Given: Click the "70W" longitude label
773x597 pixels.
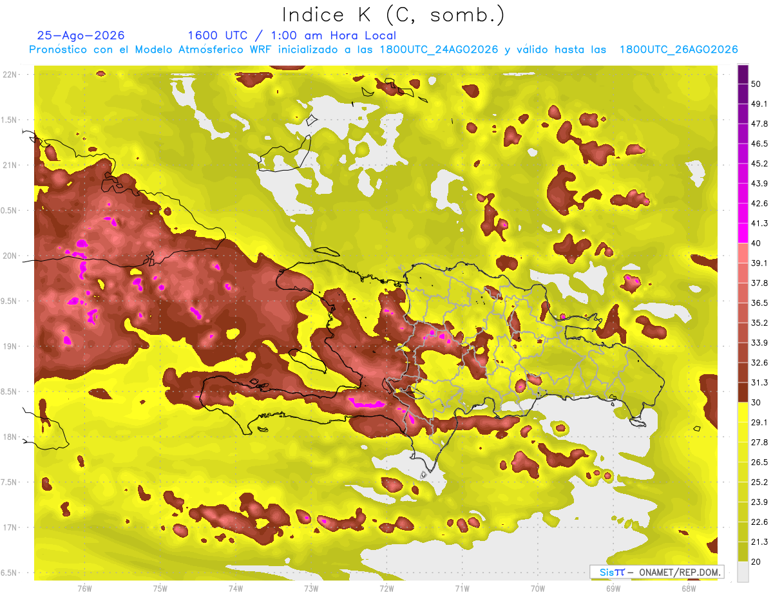Looking at the screenshot, I should pyautogui.click(x=538, y=588).
